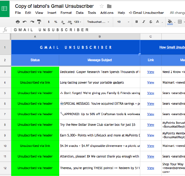Select row 1 header
This screenshot has width=185, height=176.
coord(5,47)
